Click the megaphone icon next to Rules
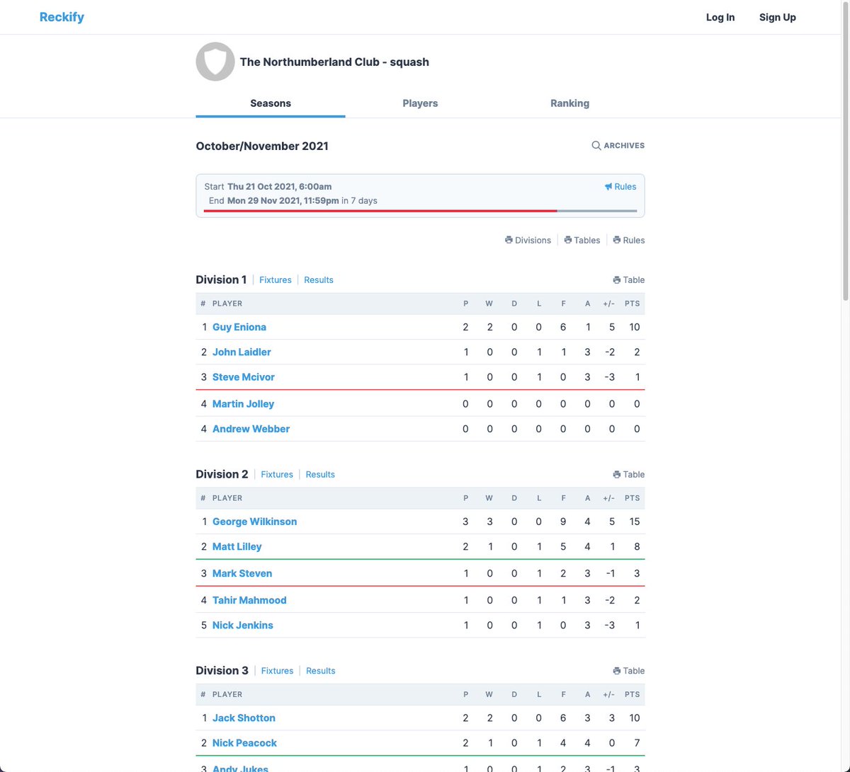 tap(608, 186)
